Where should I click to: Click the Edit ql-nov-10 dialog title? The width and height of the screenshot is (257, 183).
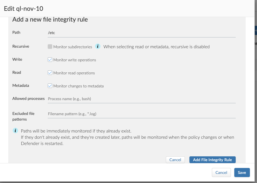coord(24,9)
